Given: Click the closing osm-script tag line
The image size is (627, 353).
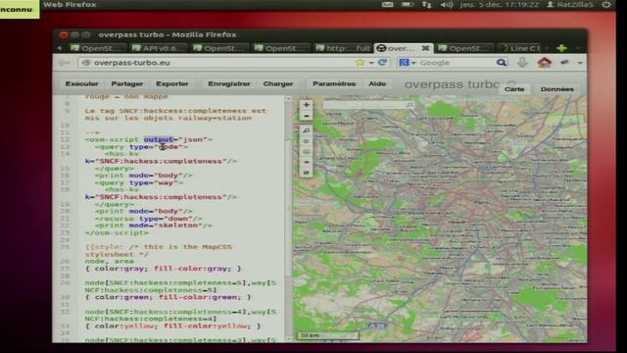Looking at the screenshot, I should tap(117, 232).
